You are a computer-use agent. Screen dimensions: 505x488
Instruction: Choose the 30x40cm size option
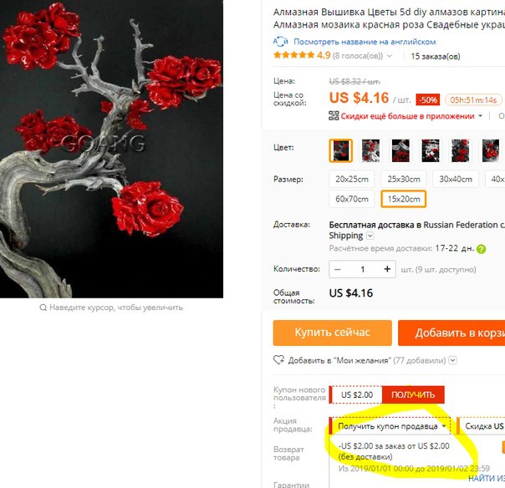tap(456, 179)
